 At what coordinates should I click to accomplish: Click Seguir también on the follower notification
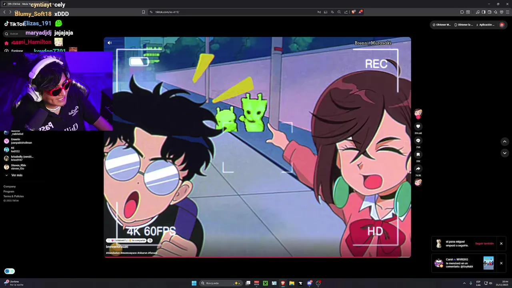click(484, 244)
